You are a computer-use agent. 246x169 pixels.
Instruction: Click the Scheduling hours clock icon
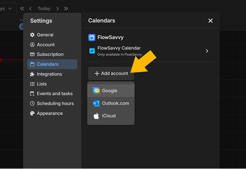click(32, 103)
